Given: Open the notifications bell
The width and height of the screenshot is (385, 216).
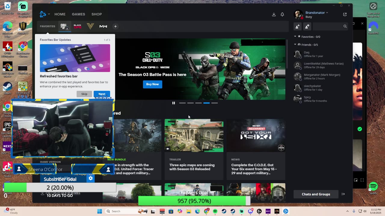Looking at the screenshot, I should tap(282, 14).
